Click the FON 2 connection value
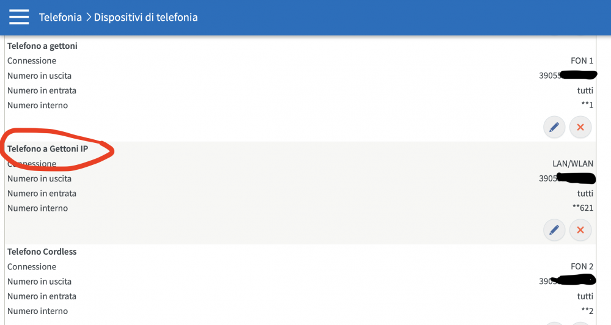The image size is (611, 325). click(582, 266)
